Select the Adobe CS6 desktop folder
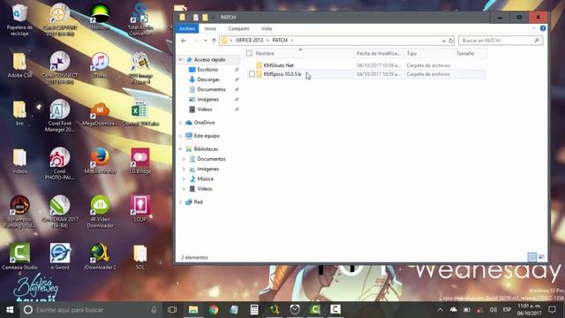This screenshot has width=565, height=318. pyautogui.click(x=19, y=64)
